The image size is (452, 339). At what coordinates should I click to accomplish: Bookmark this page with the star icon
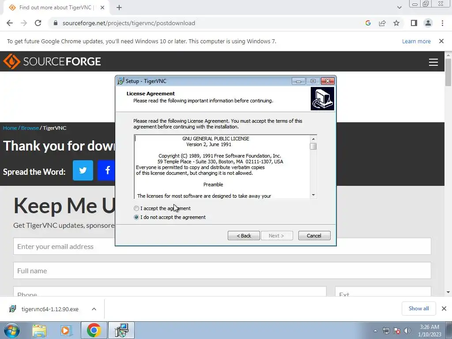click(396, 23)
